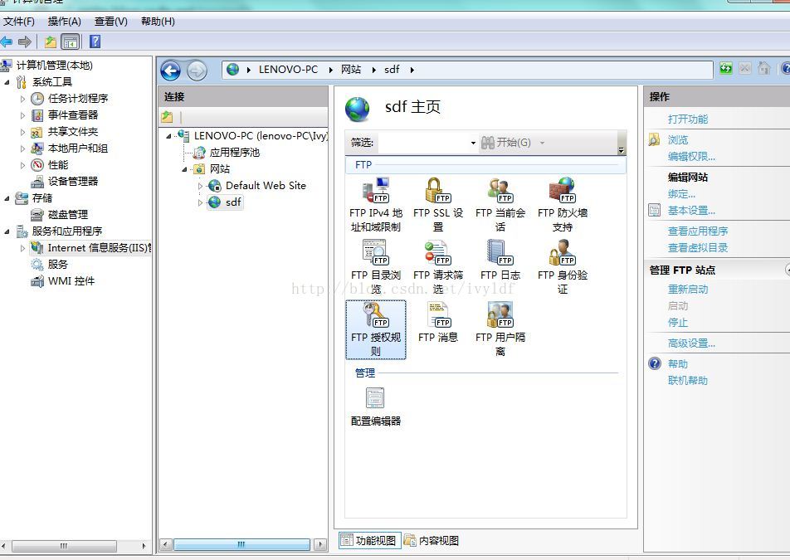Expand Default Web Site node

pyautogui.click(x=200, y=186)
